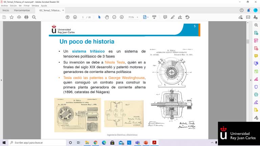This screenshot has width=260, height=146.
Task: Close the IEE_Tema2_Trifasica document tab
Action: click(x=63, y=10)
